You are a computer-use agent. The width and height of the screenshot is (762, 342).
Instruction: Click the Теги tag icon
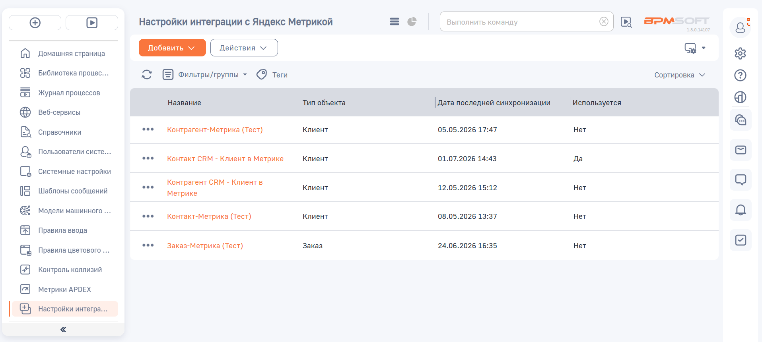click(x=262, y=75)
